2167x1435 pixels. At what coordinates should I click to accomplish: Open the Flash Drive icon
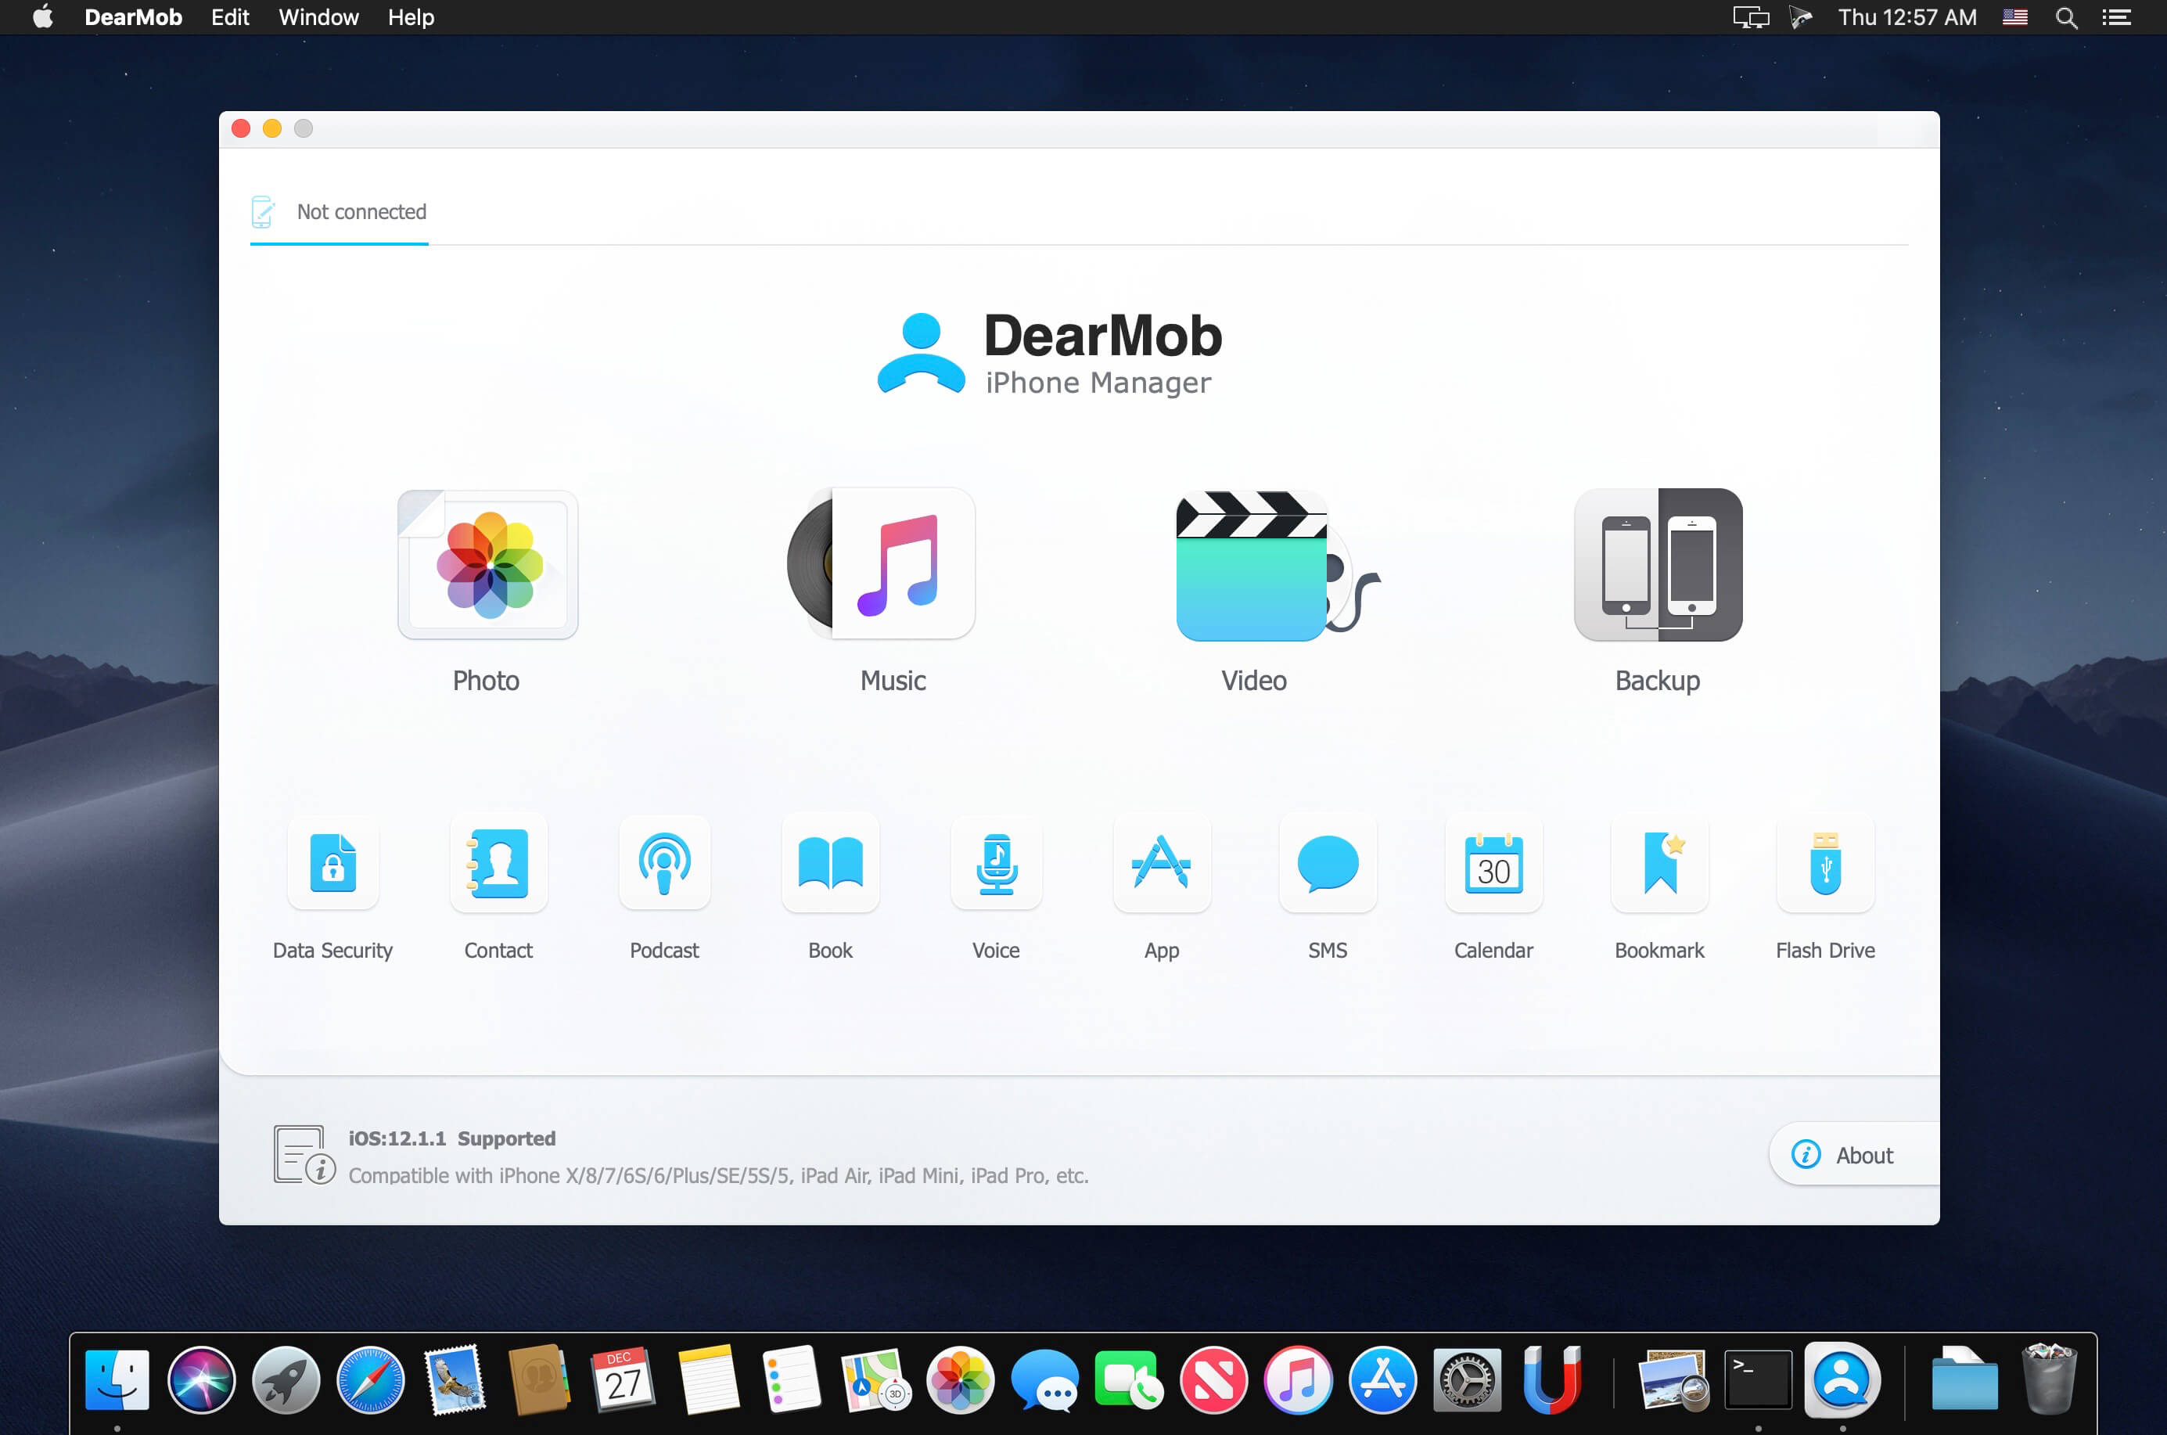1825,863
